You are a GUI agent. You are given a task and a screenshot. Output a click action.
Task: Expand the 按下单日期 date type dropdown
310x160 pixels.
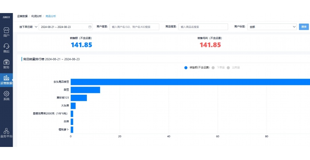(x=28, y=27)
